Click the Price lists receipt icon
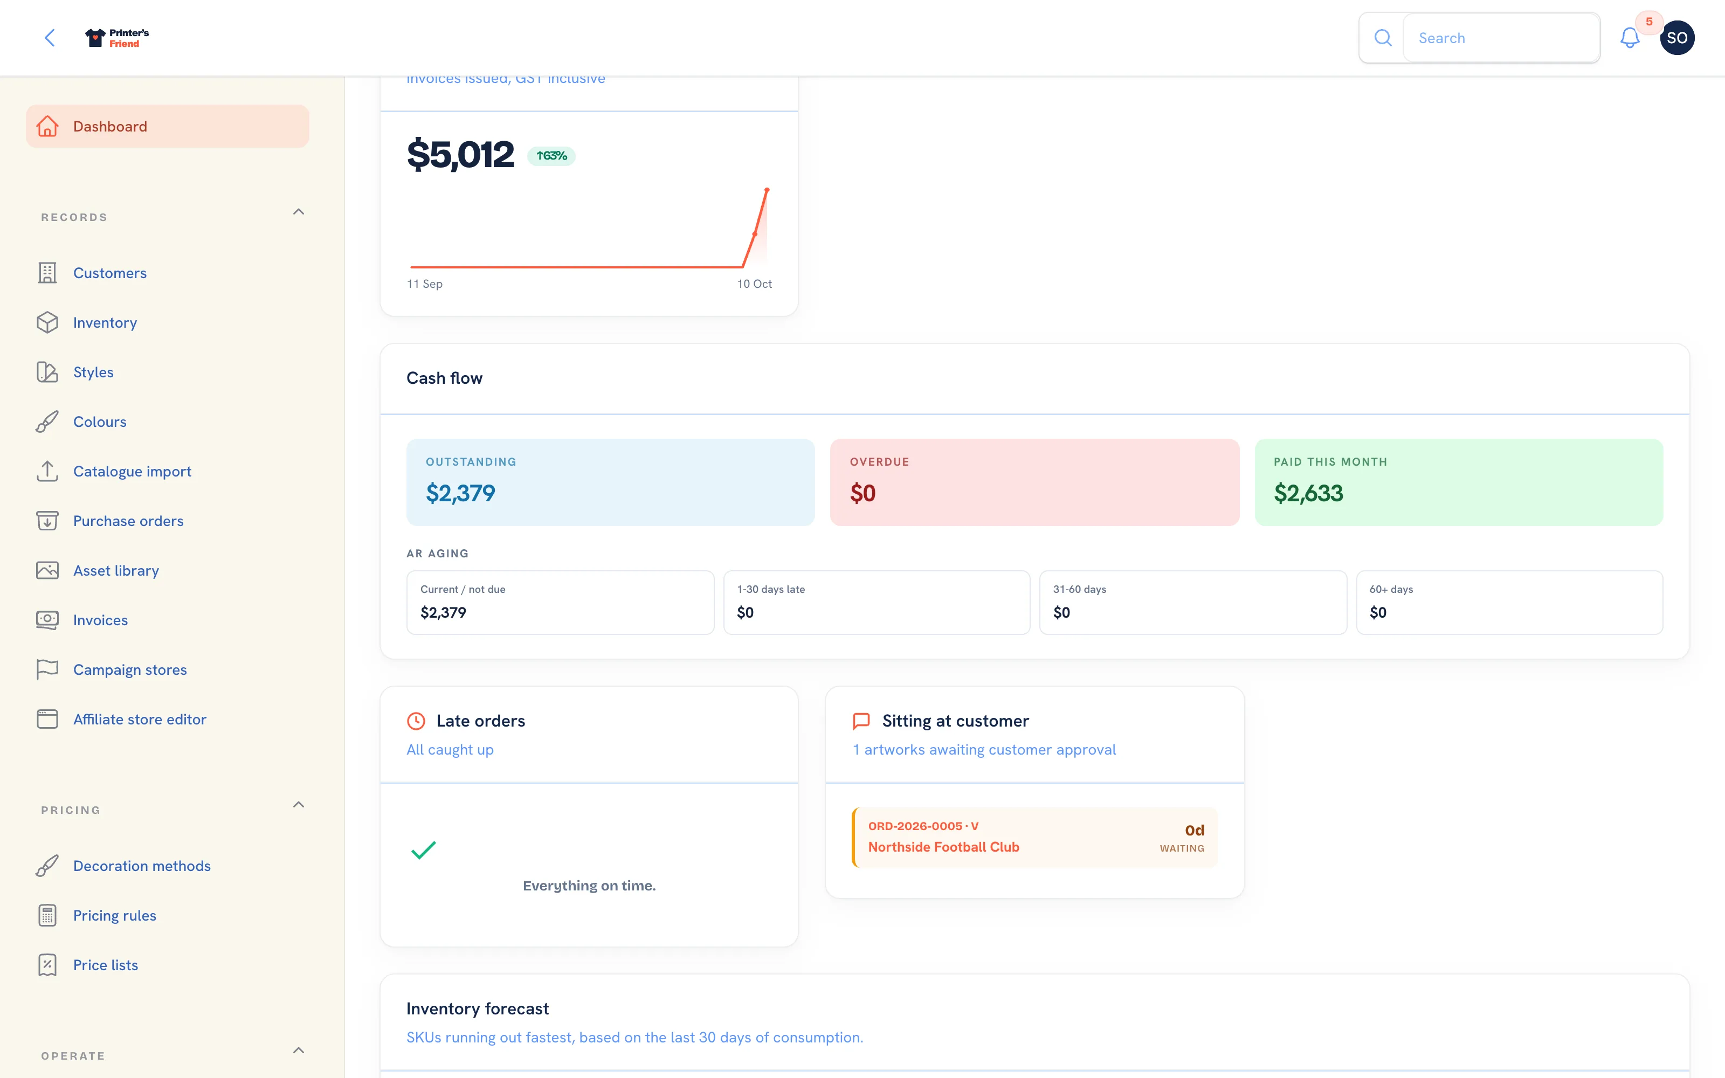Image resolution: width=1725 pixels, height=1078 pixels. (47, 965)
